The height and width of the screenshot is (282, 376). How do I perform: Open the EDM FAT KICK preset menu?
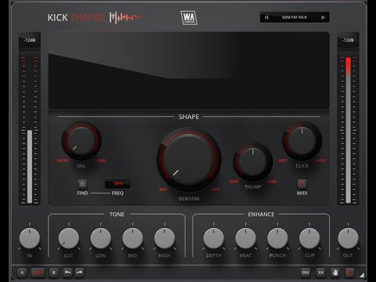(x=295, y=17)
